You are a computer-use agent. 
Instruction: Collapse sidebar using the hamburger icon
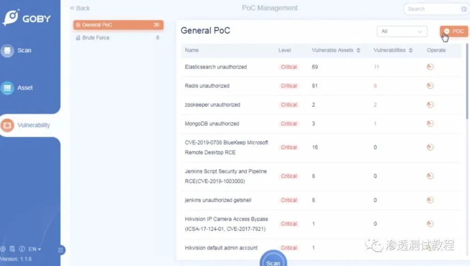coord(61,250)
